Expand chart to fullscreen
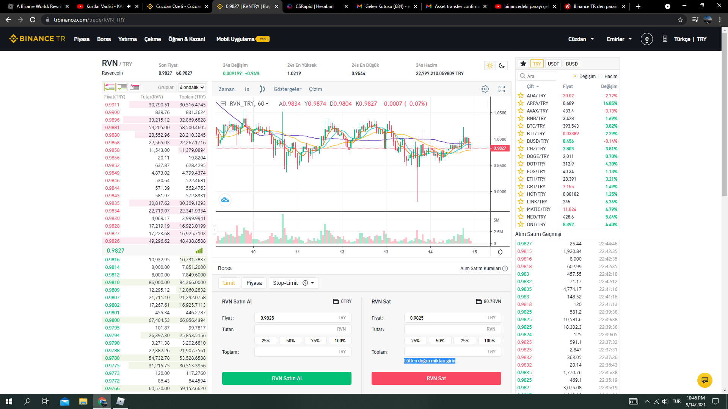Viewport: 728px width, 409px height. coord(502,89)
